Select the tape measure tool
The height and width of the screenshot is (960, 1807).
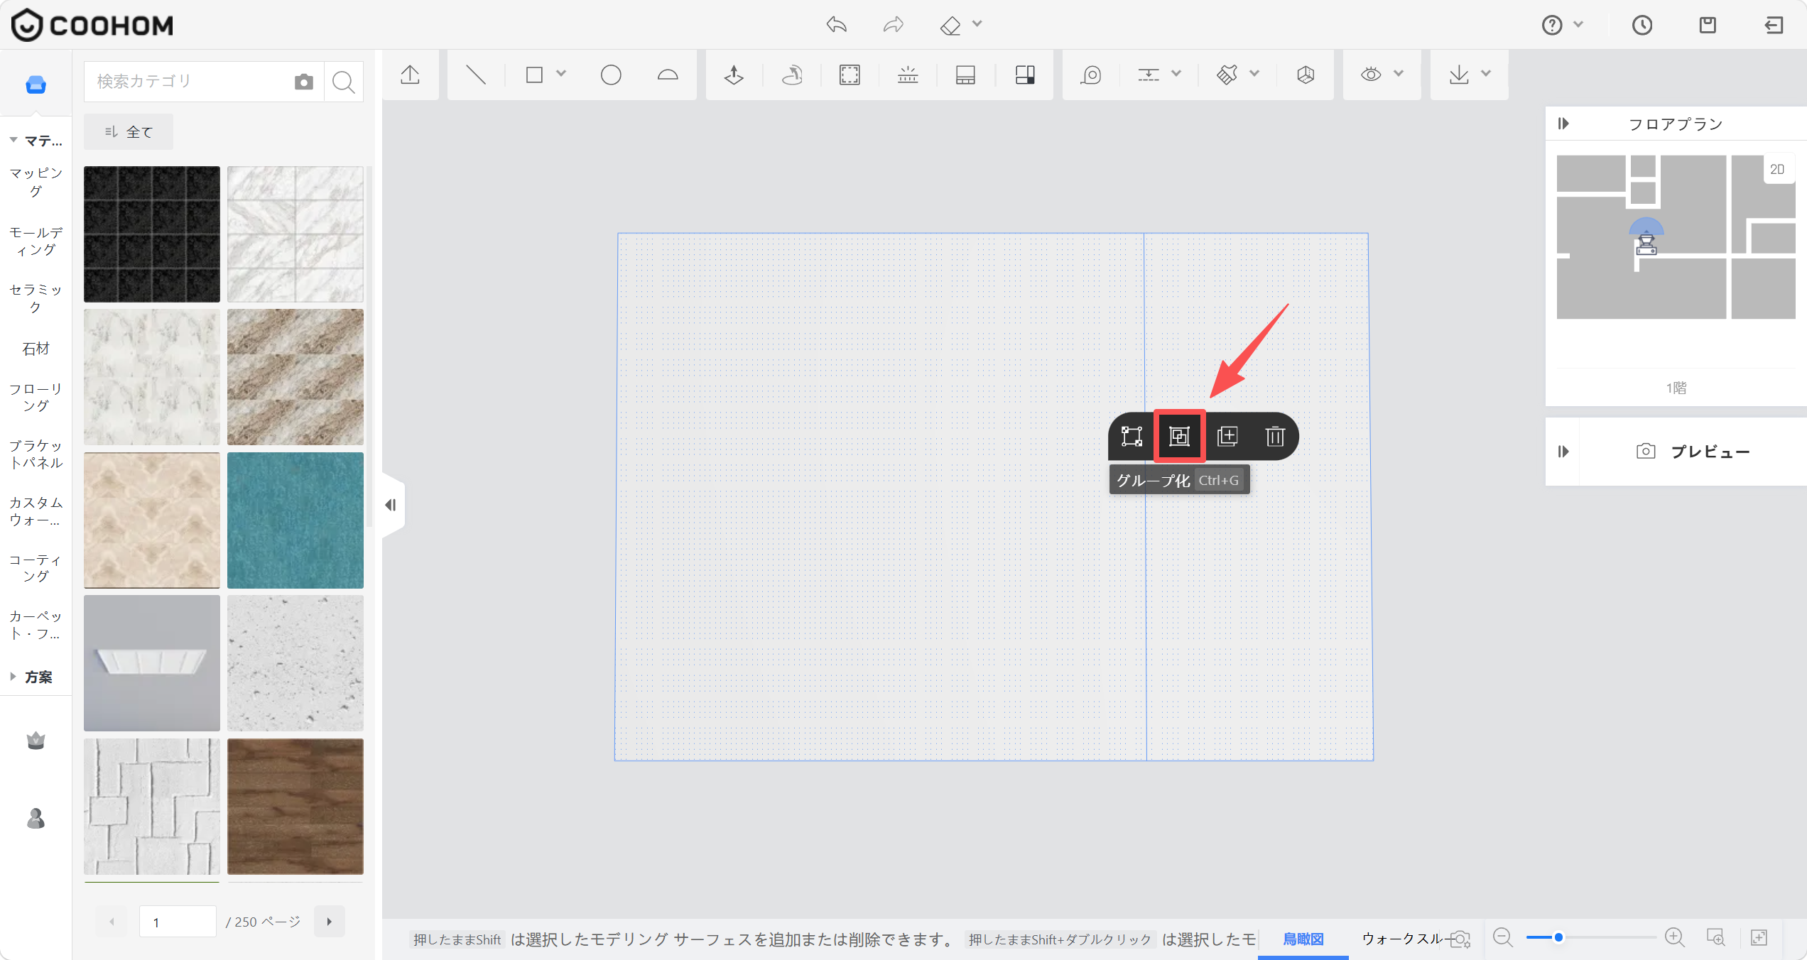point(1091,75)
